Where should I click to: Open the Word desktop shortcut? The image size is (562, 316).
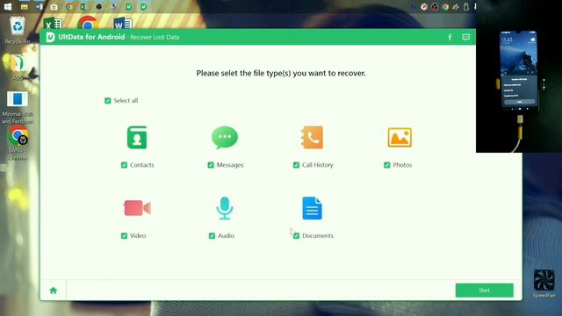(x=123, y=24)
